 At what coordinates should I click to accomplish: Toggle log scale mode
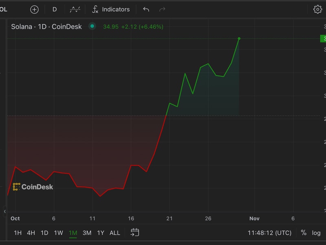click(x=316, y=233)
